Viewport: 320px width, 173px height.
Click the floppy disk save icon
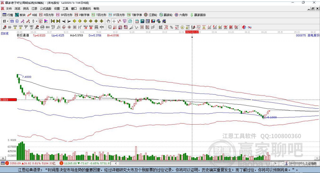pos(153,21)
